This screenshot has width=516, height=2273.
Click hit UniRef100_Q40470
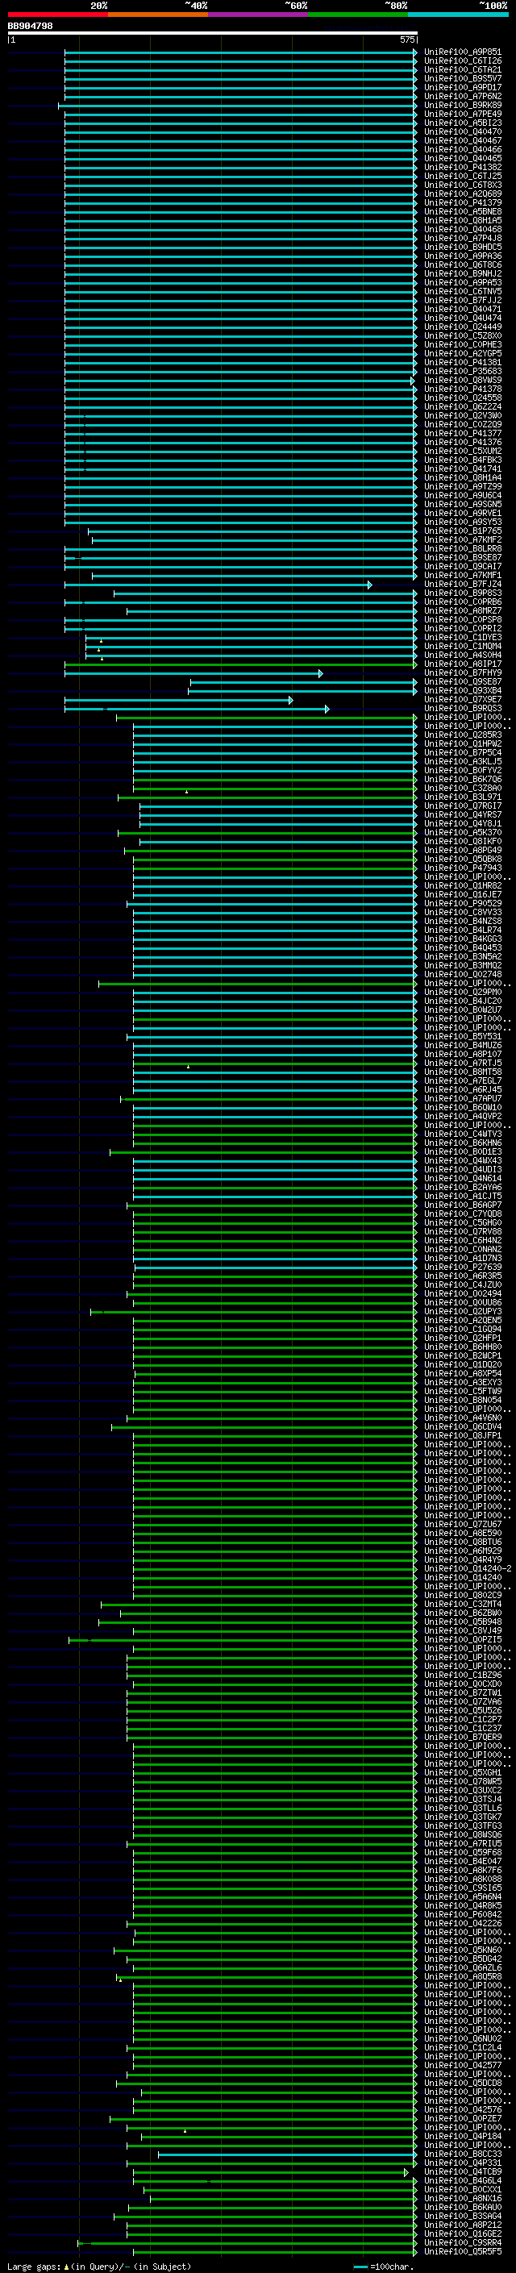[x=462, y=131]
